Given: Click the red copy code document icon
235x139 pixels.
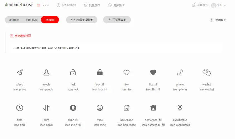Looking at the screenshot, I should click(11, 36).
